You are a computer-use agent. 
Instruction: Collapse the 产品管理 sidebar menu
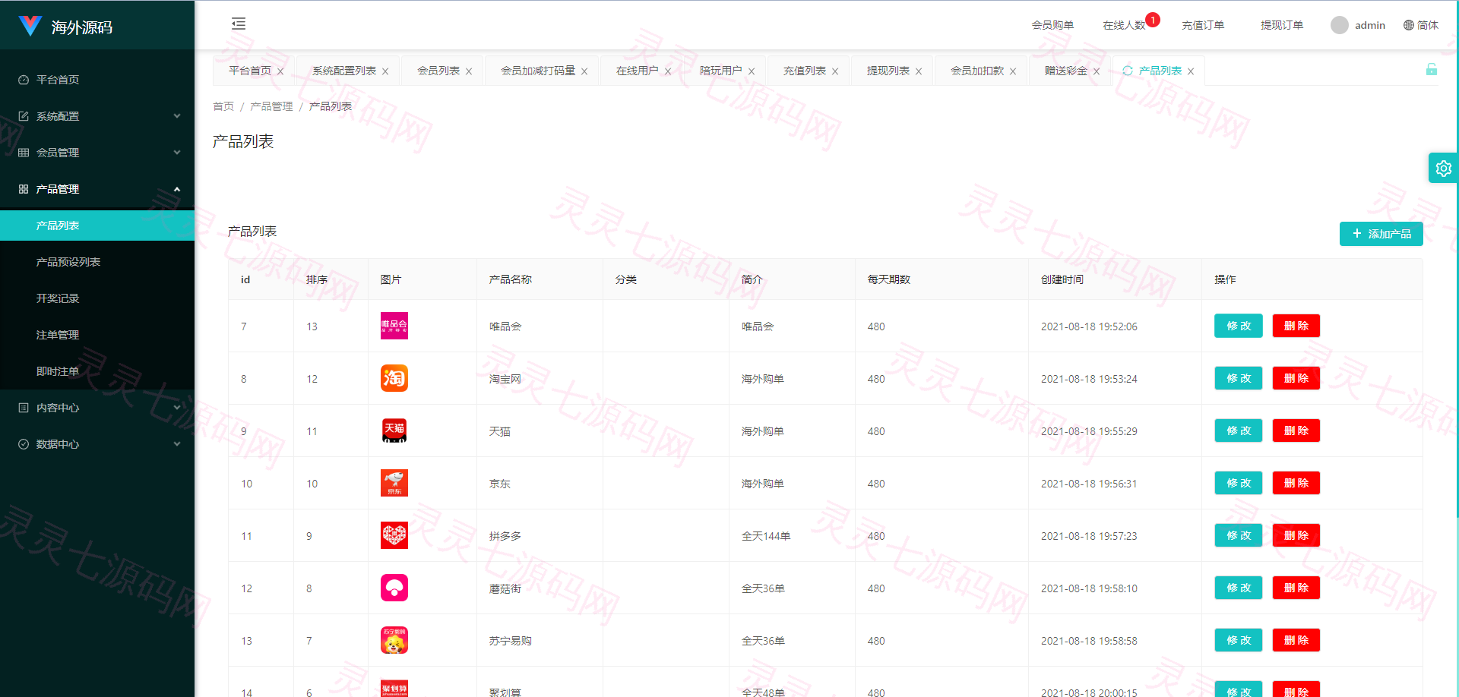(x=97, y=189)
